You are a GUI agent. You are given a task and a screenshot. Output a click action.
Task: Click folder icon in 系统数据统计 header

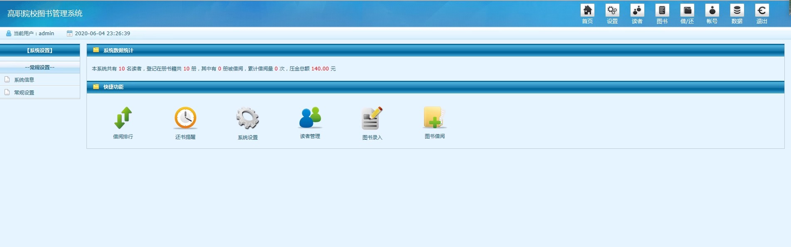[x=96, y=50]
